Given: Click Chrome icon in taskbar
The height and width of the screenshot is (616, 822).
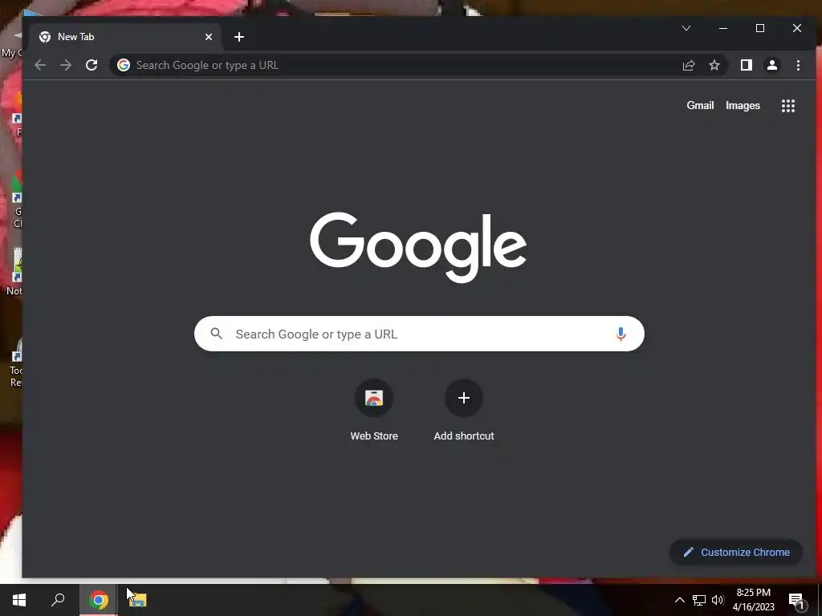Looking at the screenshot, I should point(98,600).
